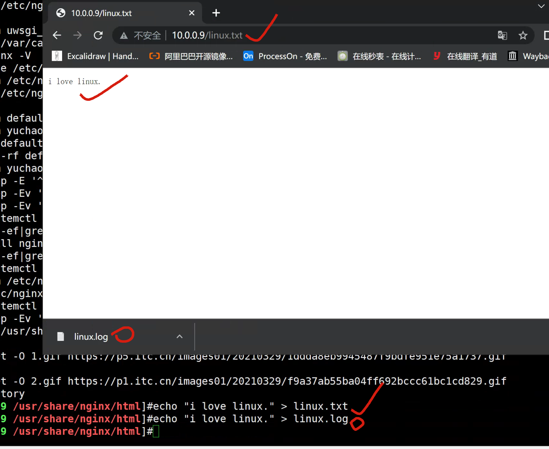Open the 在线翻译_有道 bookmark
This screenshot has height=449, width=549.
point(465,56)
